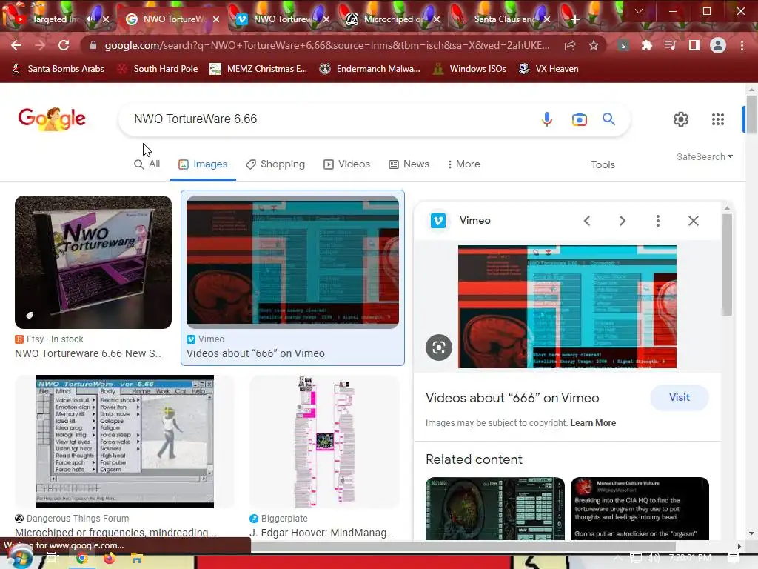Viewport: 758px width, 569px height.
Task: Open the Google apps grid
Action: pyautogui.click(x=718, y=119)
